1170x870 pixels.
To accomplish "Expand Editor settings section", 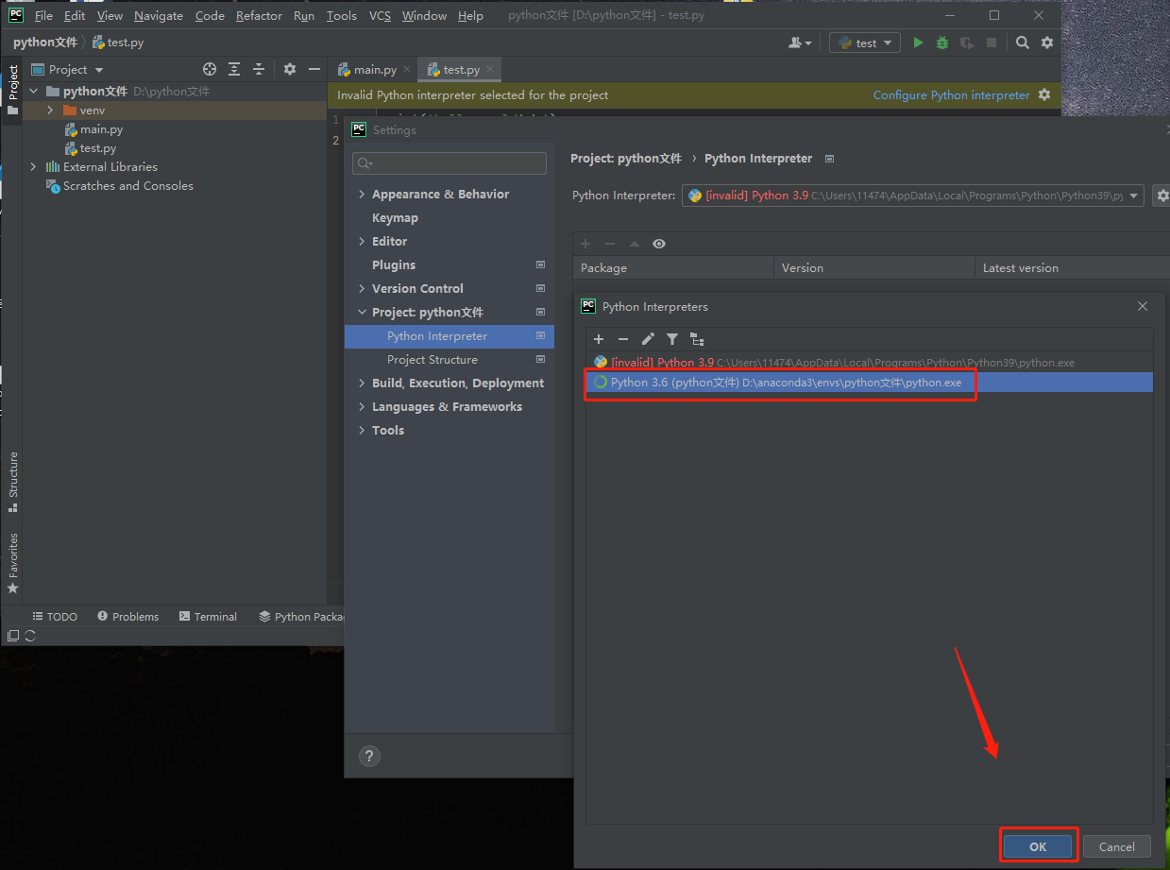I will point(362,241).
